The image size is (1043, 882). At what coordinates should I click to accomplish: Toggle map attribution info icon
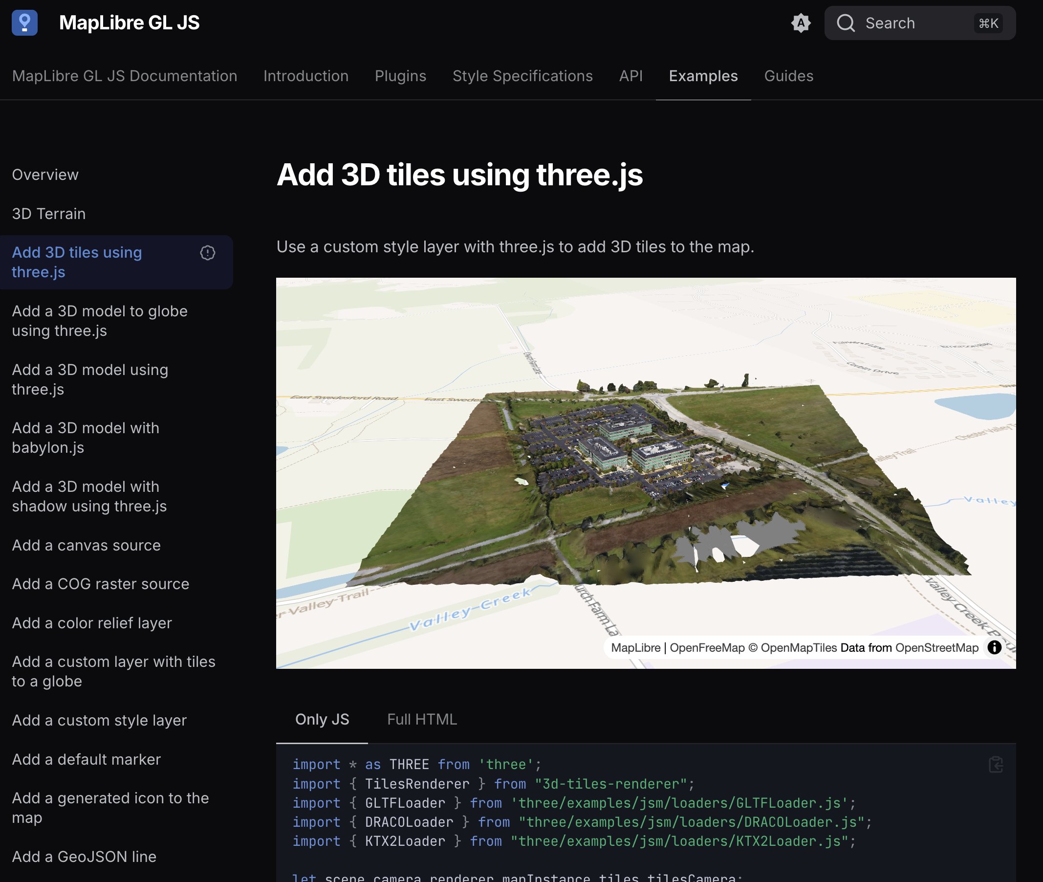pos(994,647)
